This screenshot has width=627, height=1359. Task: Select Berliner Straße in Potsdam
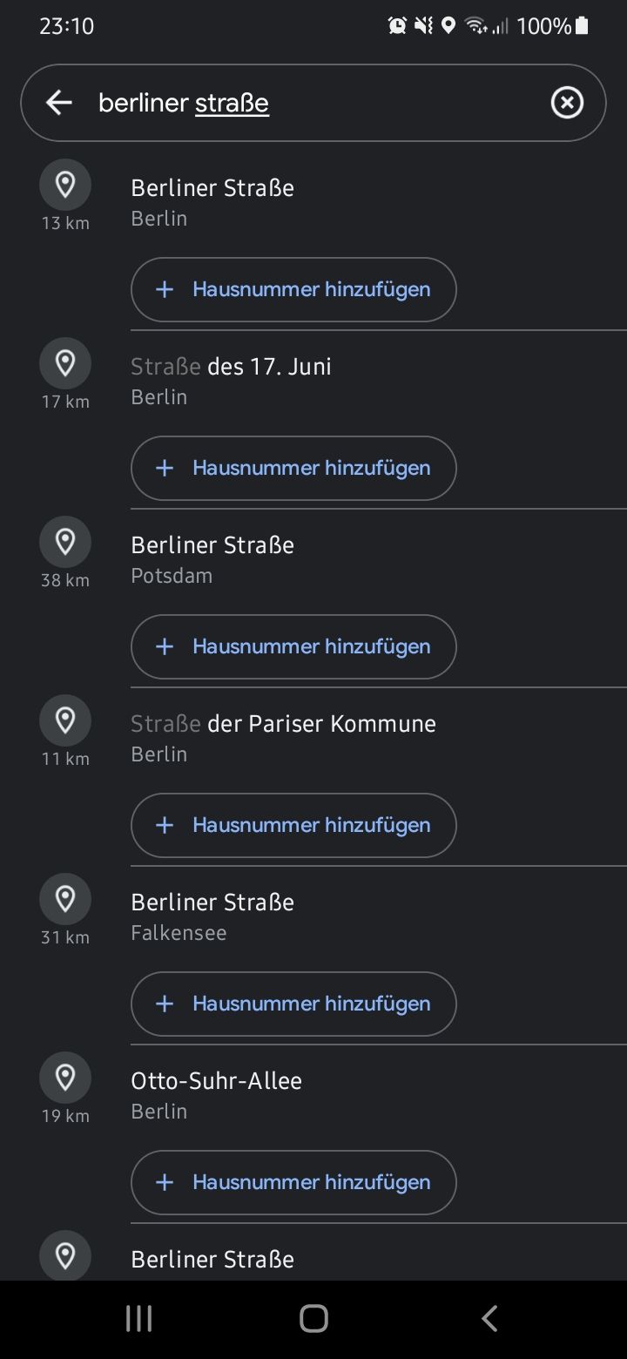[x=212, y=558]
